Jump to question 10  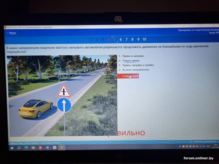[x=144, y=39]
